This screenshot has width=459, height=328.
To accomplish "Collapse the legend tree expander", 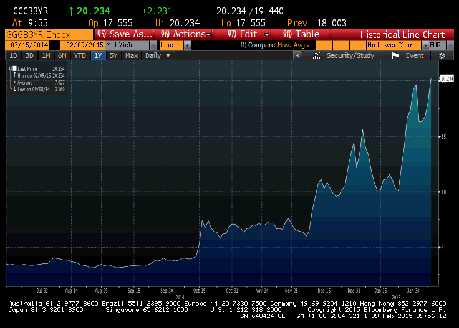I will coord(11,68).
